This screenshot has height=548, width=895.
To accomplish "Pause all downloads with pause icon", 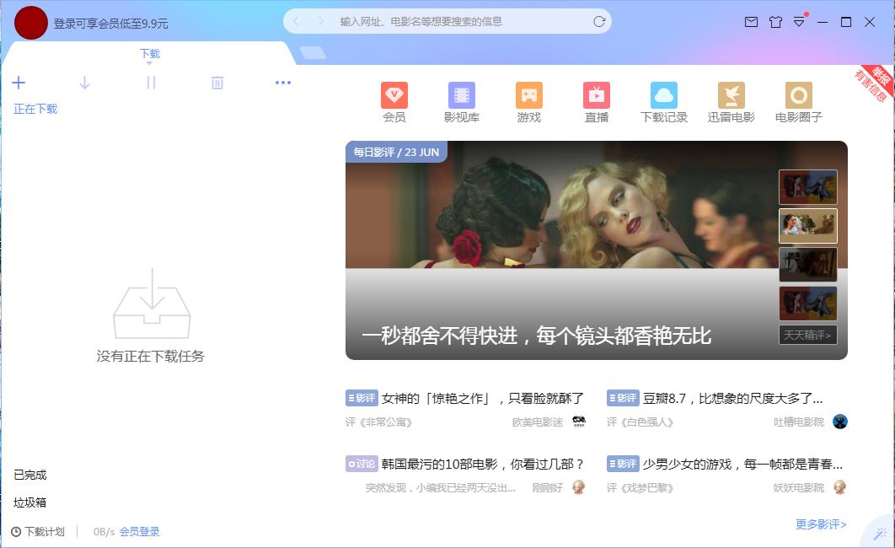I will click(151, 83).
